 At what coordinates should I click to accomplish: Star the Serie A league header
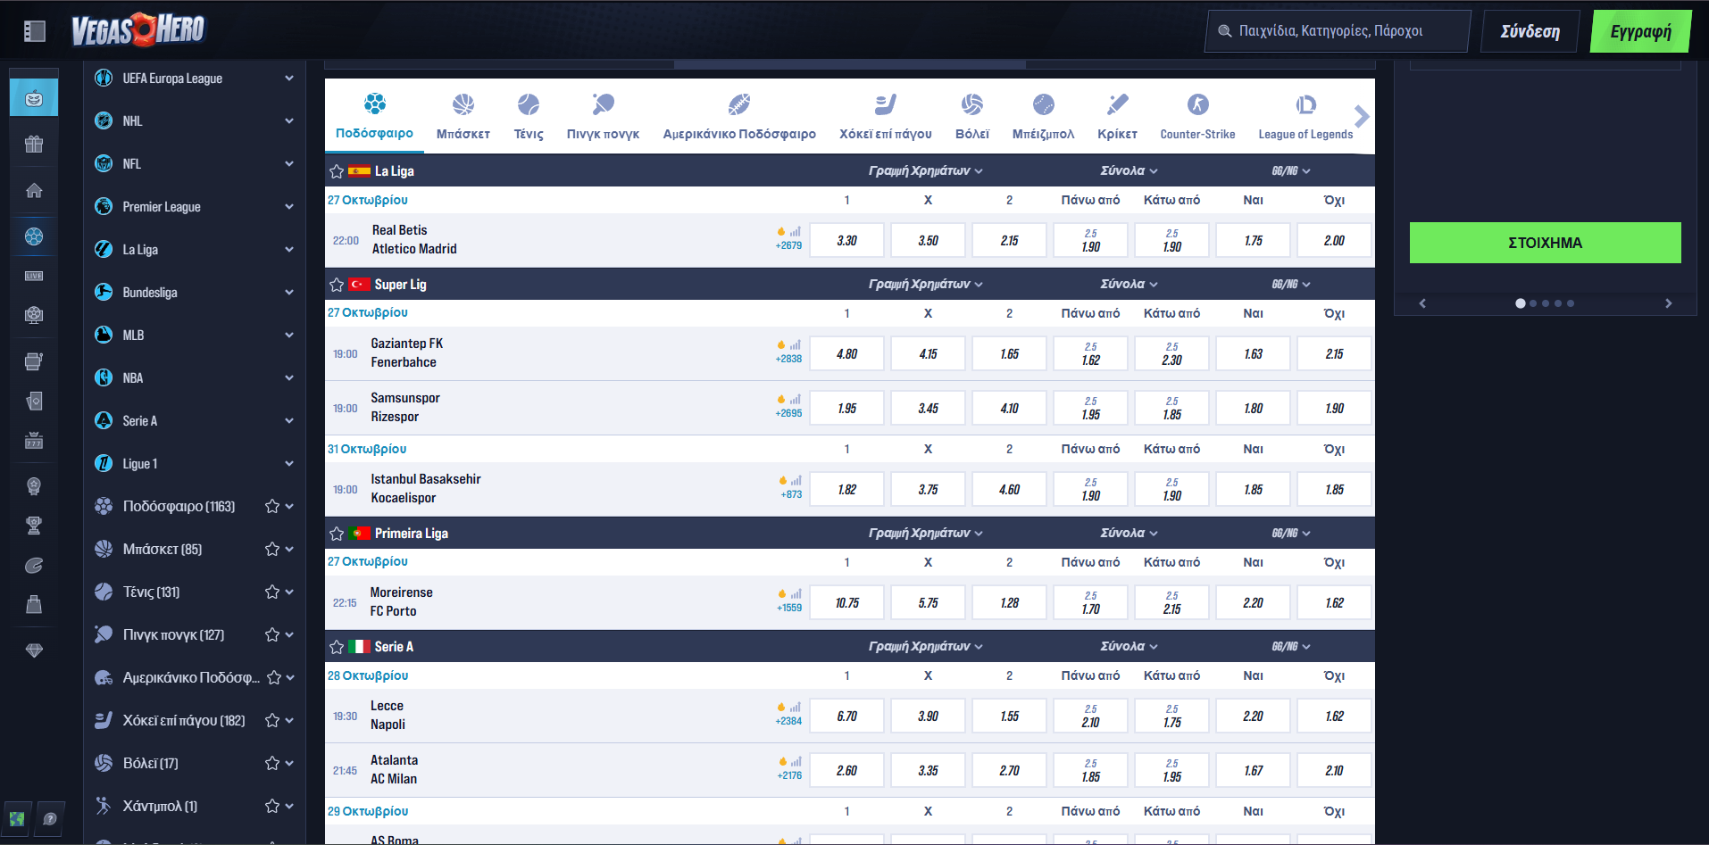[x=337, y=646]
